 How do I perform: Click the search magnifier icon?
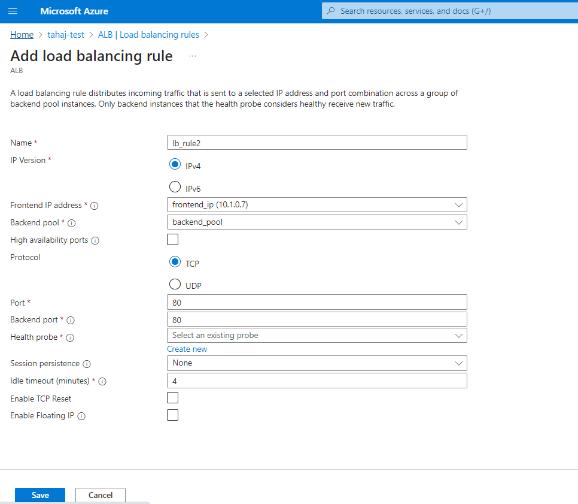331,11
